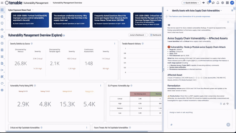The width and height of the screenshot is (236, 133).
Task: Click the Vulnerability Management Overview breadcrumb
Action: (67, 3)
